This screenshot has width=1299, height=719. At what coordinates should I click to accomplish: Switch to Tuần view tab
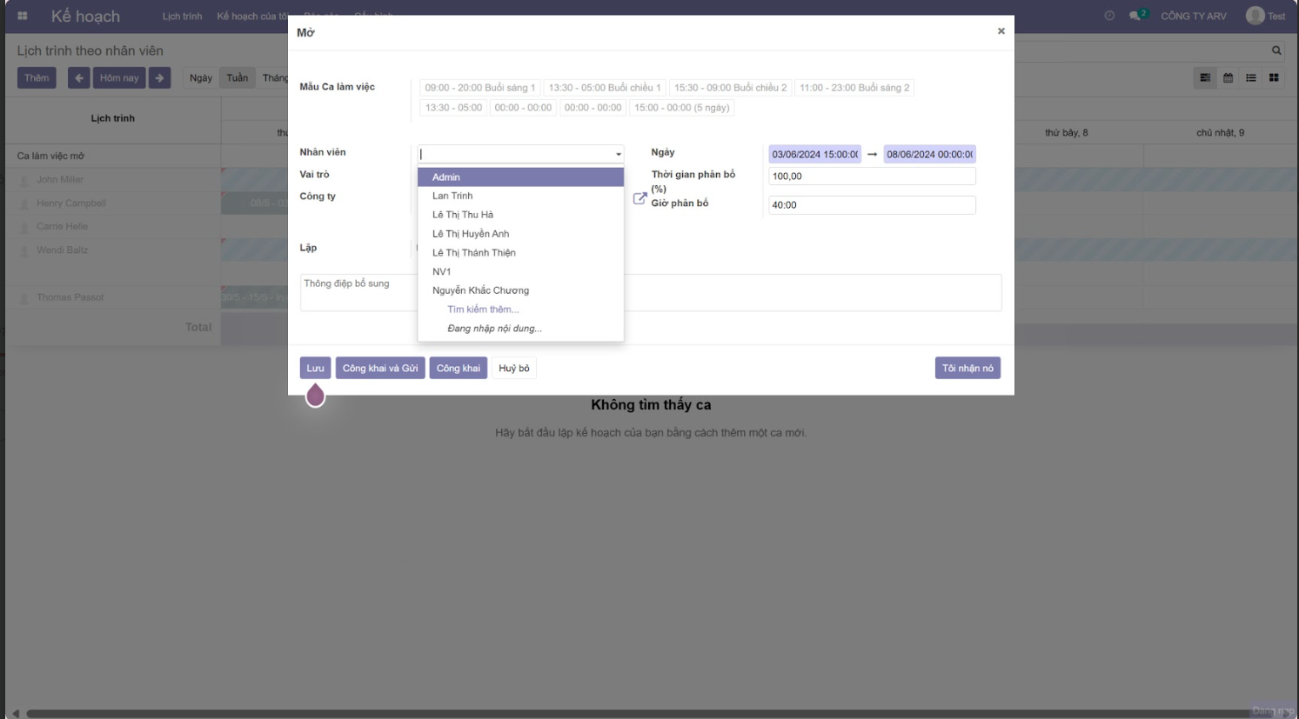[238, 77]
